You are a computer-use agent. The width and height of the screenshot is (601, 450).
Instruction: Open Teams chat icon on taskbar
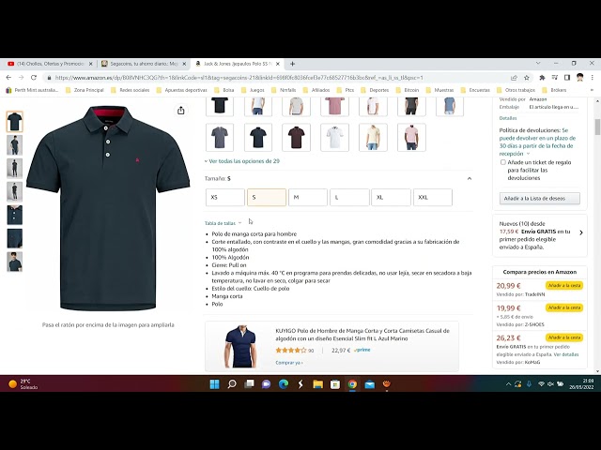click(266, 383)
